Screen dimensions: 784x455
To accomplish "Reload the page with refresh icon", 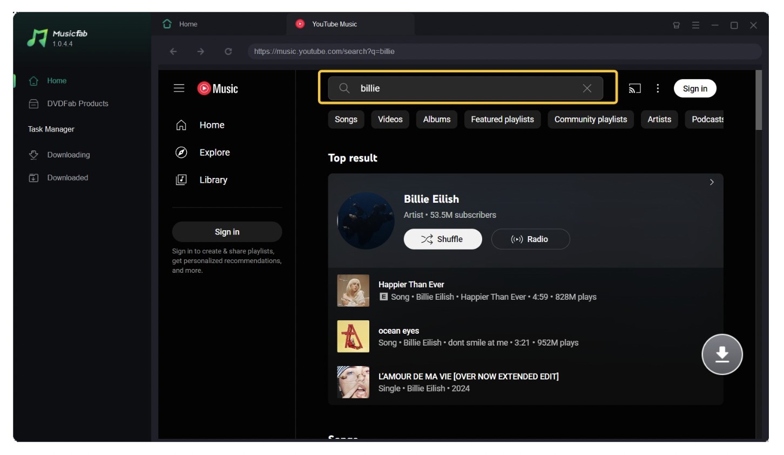I will 228,51.
